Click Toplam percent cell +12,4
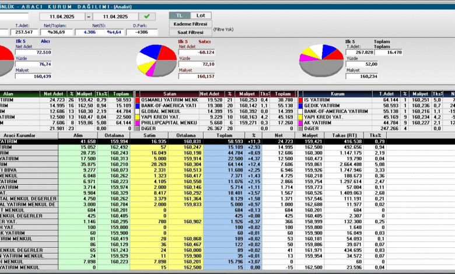This screenshot has height=274, width=455. point(253,164)
